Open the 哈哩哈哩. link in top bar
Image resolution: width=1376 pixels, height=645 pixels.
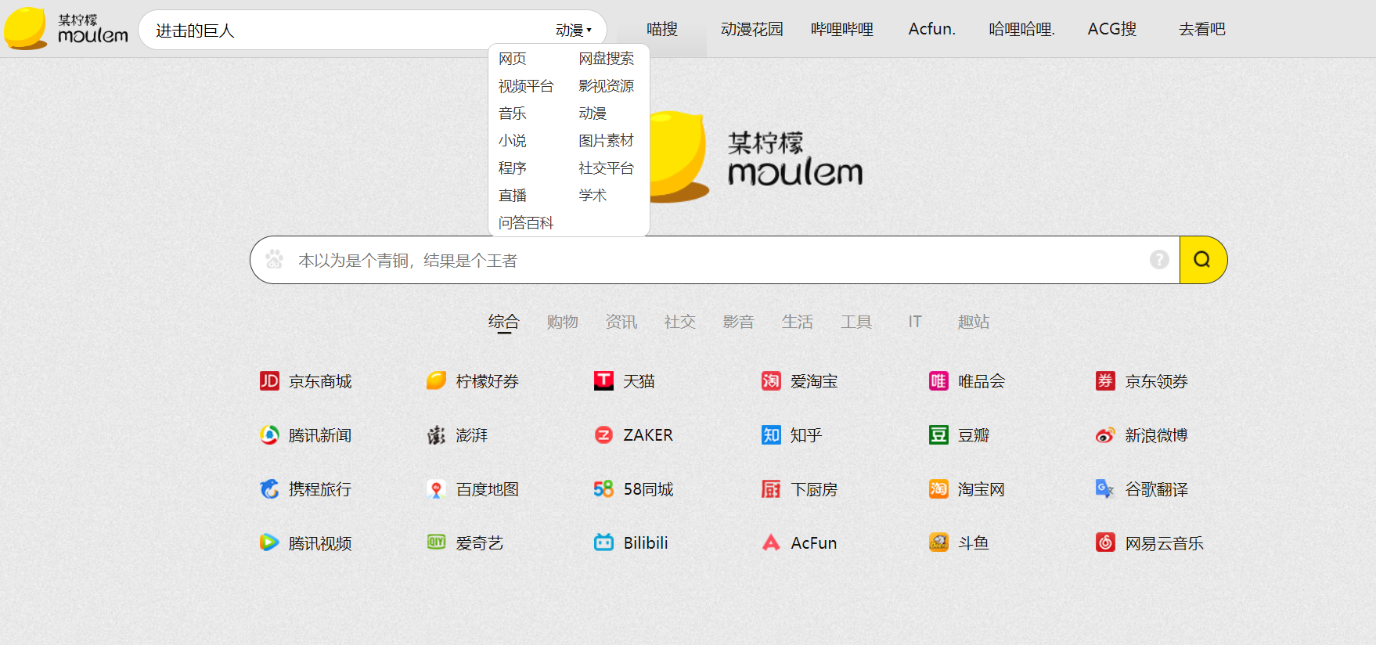1022,30
